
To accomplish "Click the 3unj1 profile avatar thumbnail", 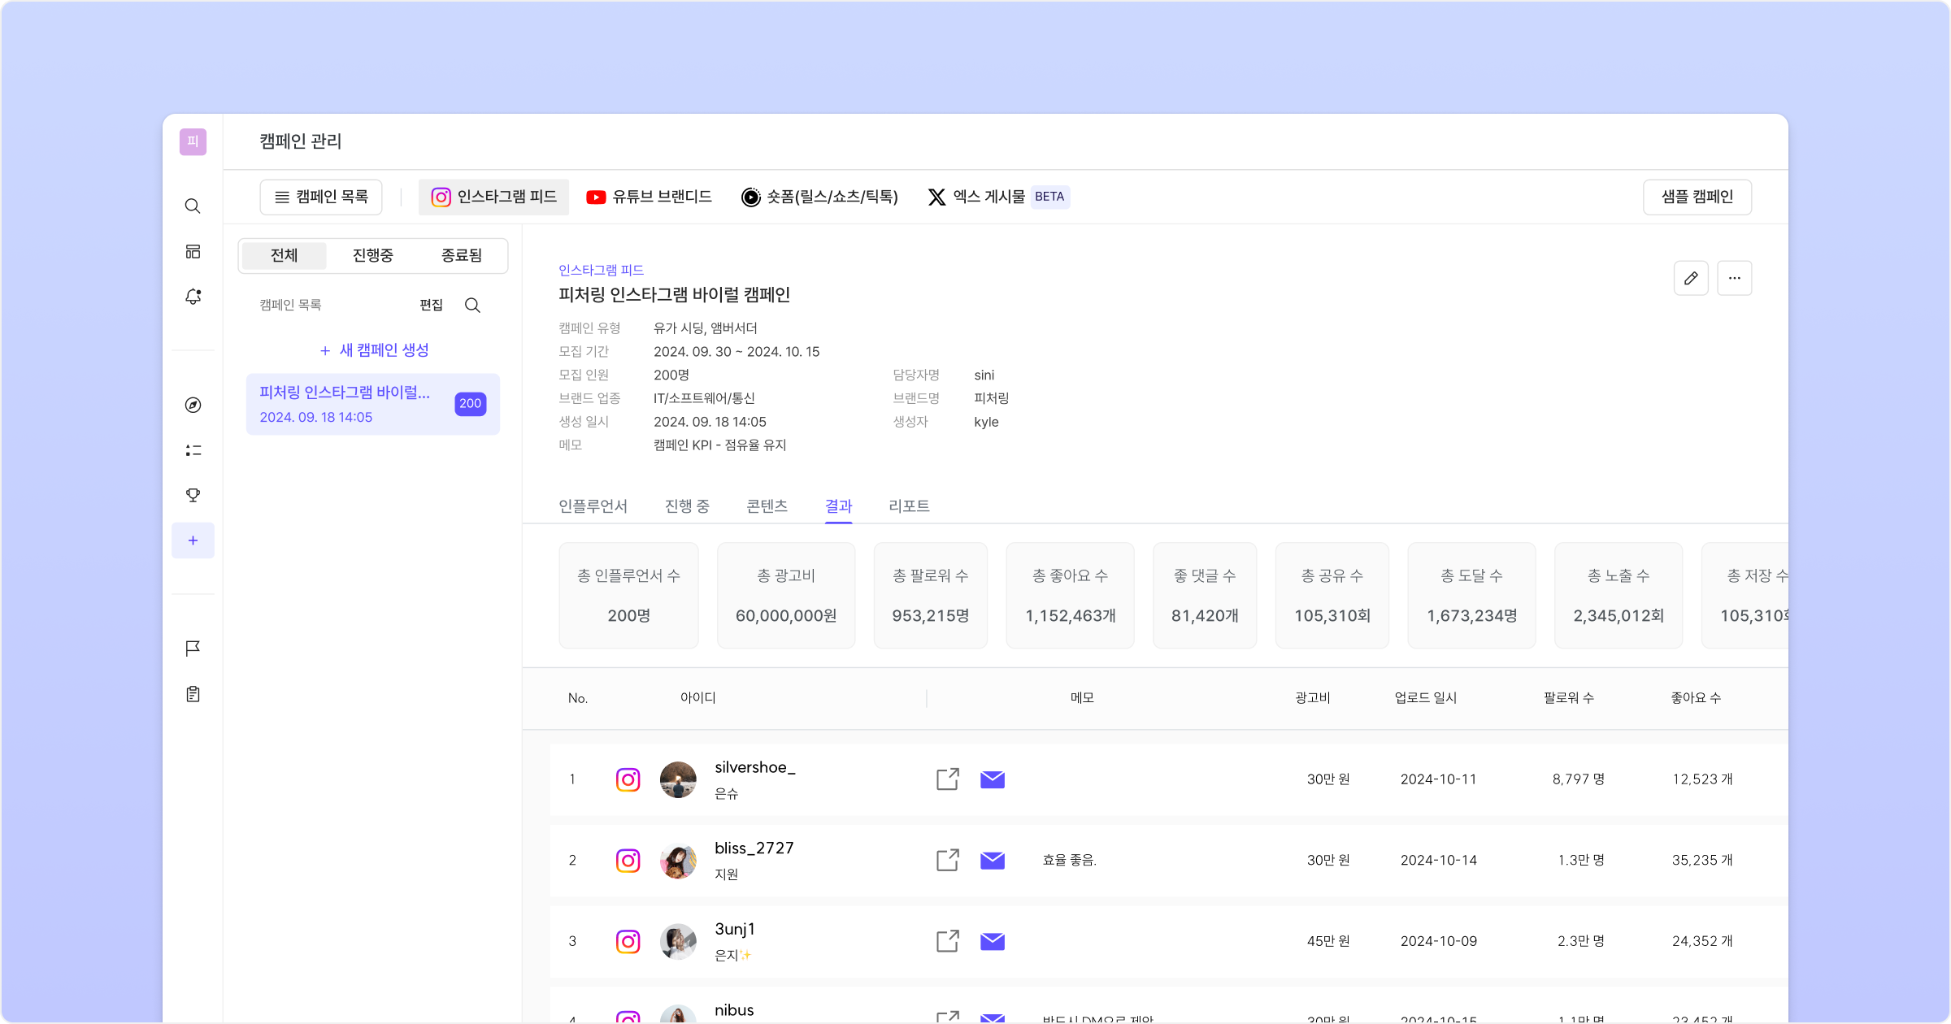I will (x=677, y=941).
